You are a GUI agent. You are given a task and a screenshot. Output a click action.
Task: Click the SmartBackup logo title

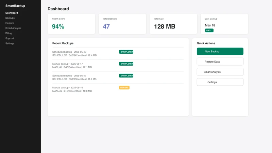coord(15,6)
